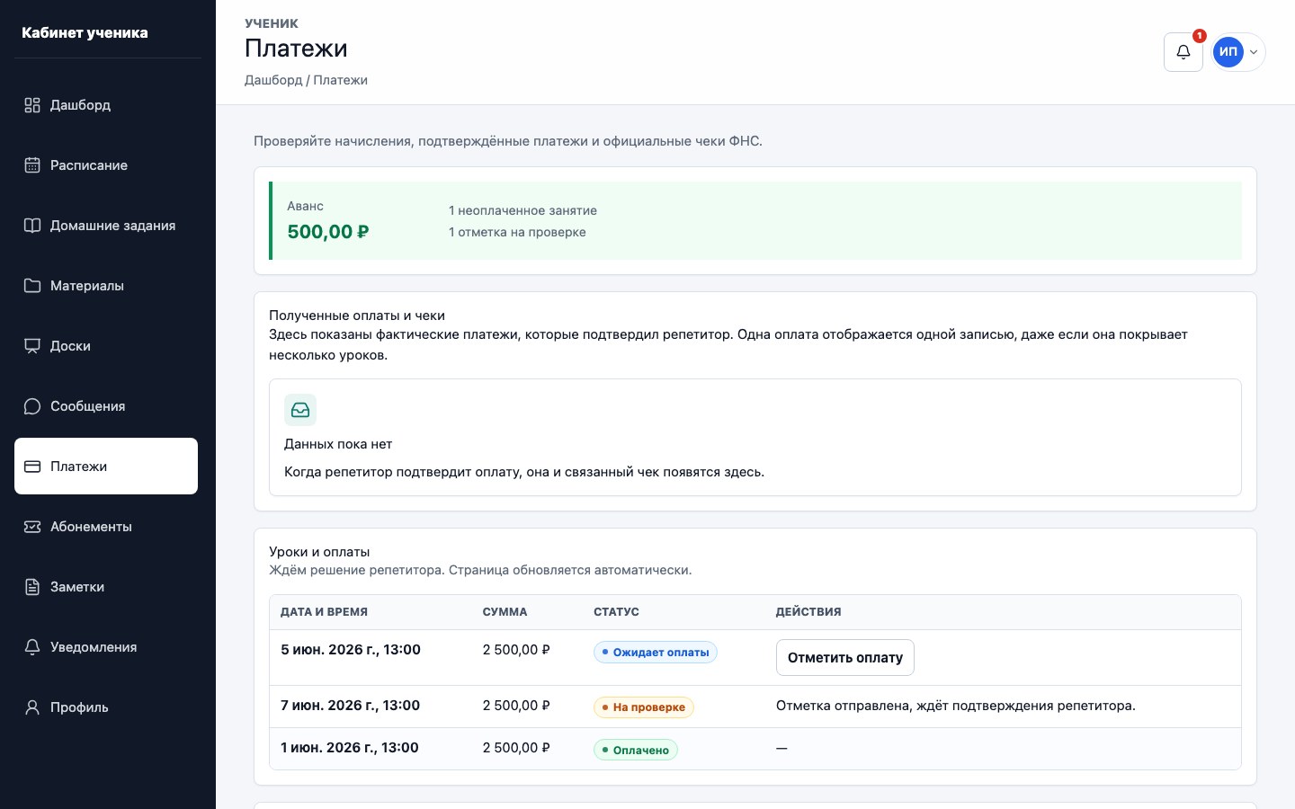Click the СУММА column header
This screenshot has width=1295, height=809.
tap(505, 612)
